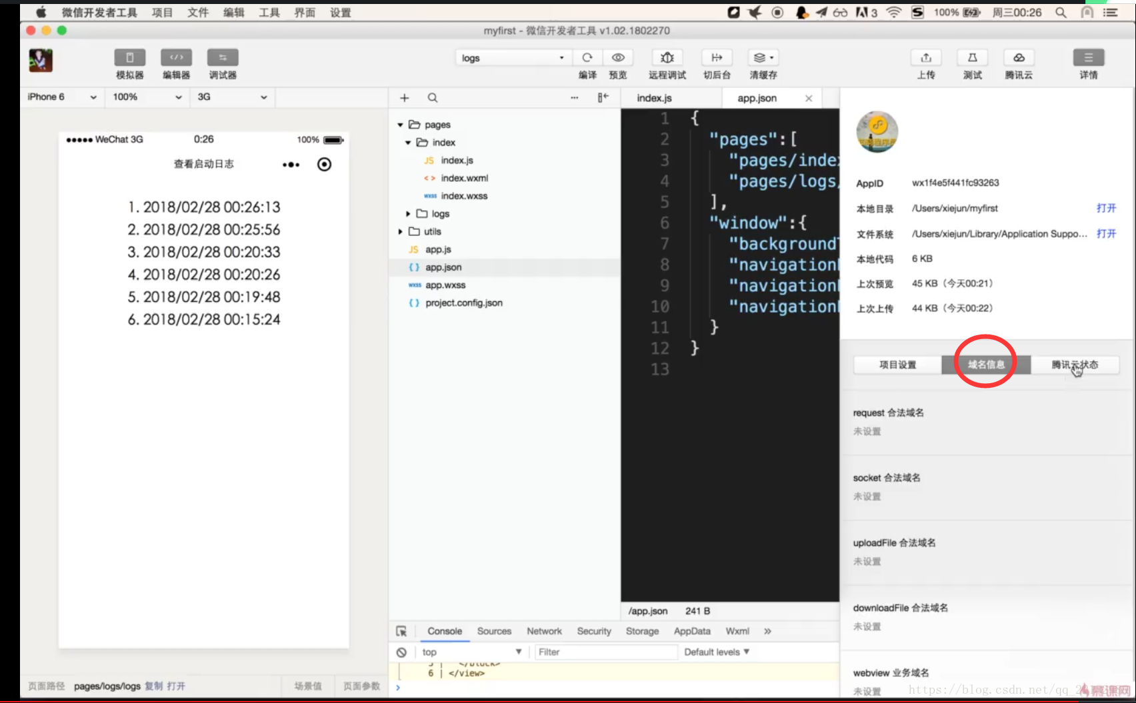Open project.config.json file
Screen dimensions: 1136x703
[464, 303]
